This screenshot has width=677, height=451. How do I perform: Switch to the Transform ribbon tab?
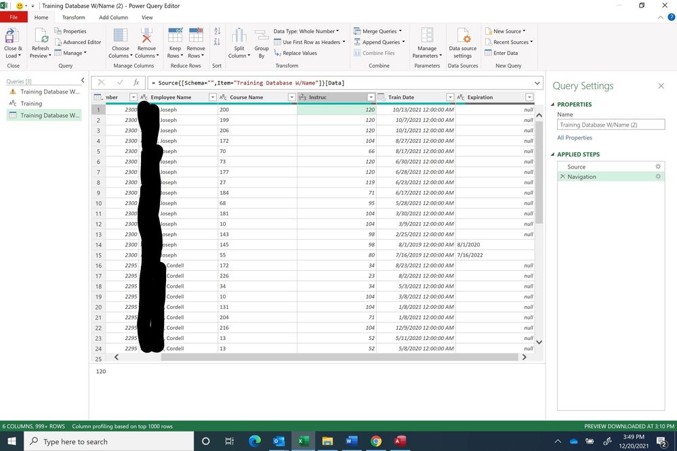pyautogui.click(x=75, y=17)
